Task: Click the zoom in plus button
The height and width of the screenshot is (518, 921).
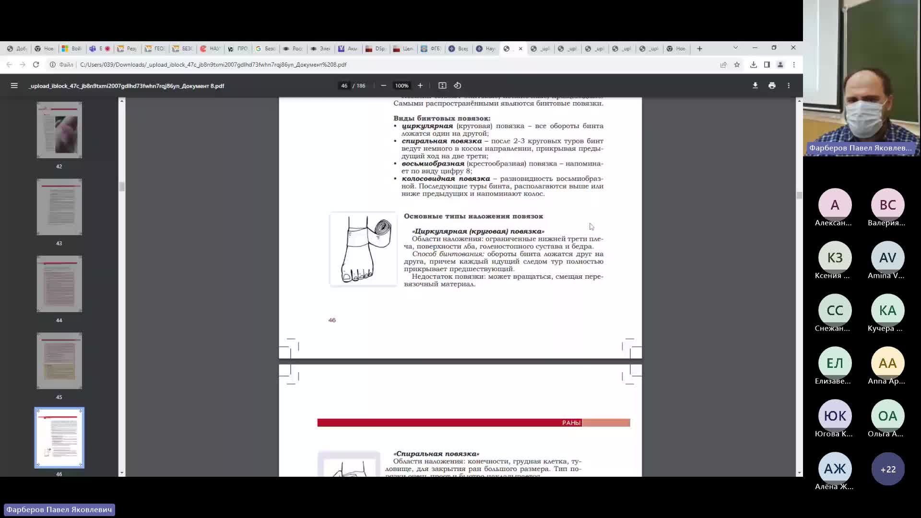Action: tap(420, 85)
